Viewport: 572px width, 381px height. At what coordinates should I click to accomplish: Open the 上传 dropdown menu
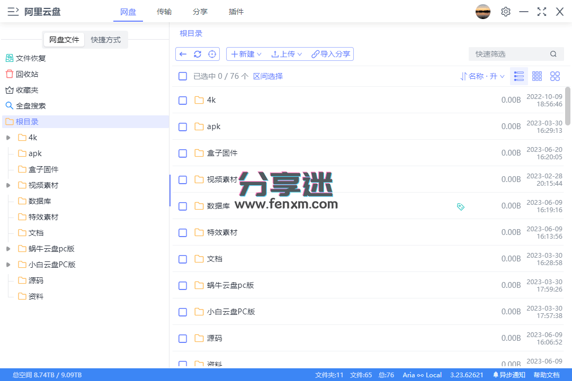point(287,53)
